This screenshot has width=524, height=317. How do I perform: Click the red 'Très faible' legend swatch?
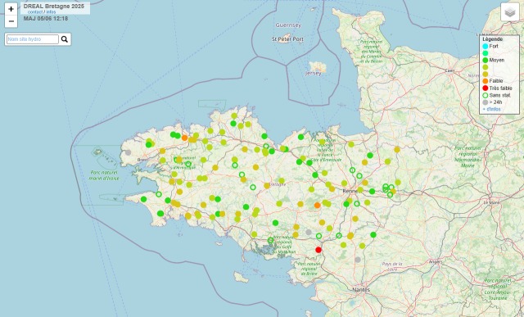click(x=486, y=88)
